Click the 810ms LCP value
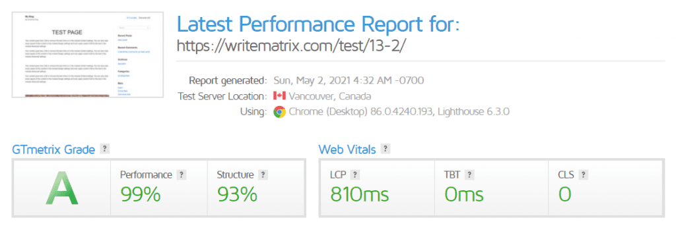The image size is (676, 239). [360, 194]
